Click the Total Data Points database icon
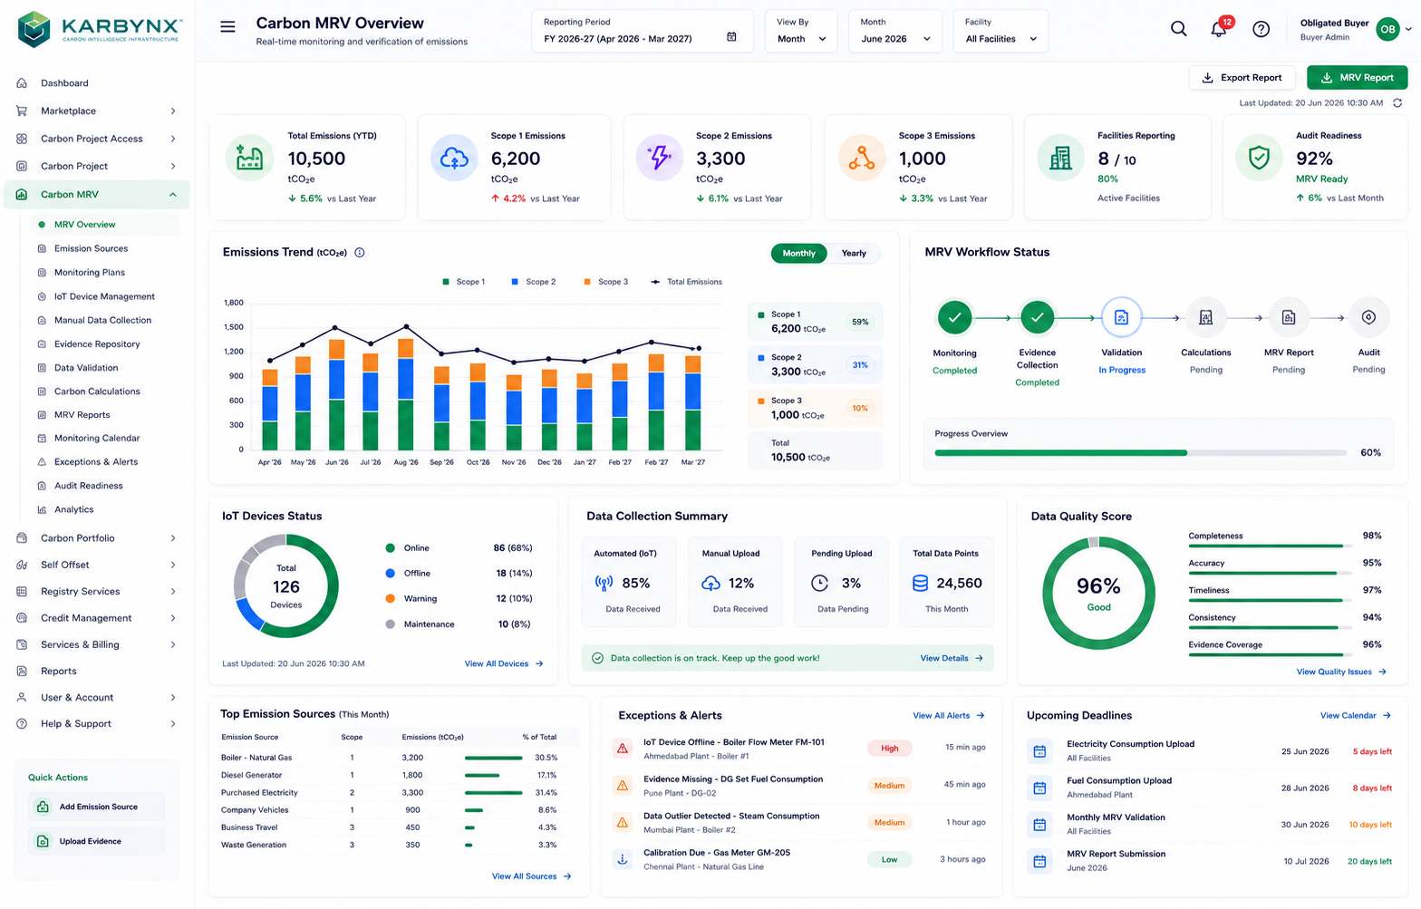The height and width of the screenshot is (909, 1421). [x=920, y=584]
